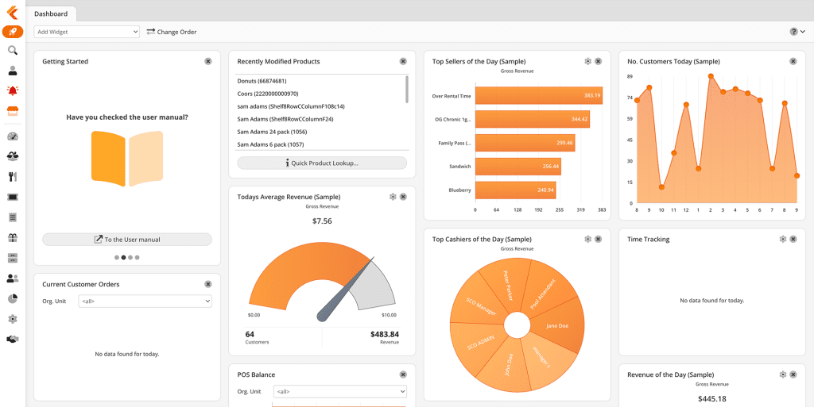Close the Getting Started widget
The width and height of the screenshot is (814, 407).
pyautogui.click(x=208, y=61)
